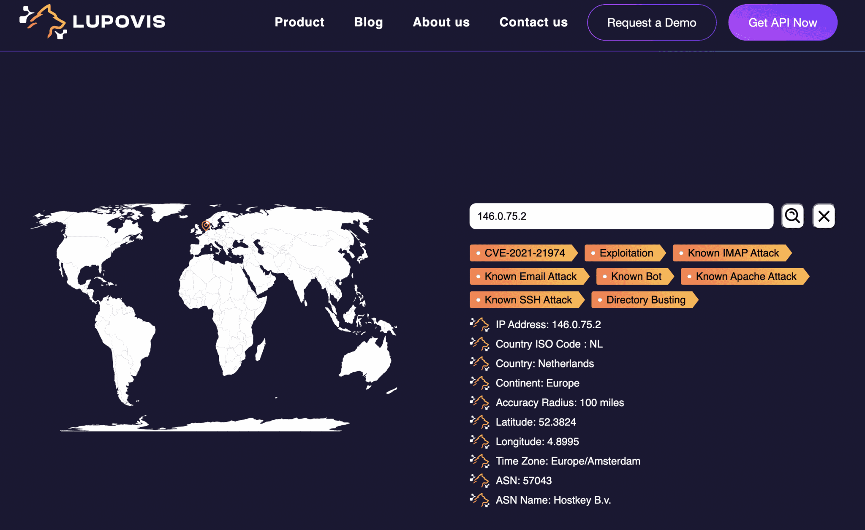The height and width of the screenshot is (530, 865).
Task: Select the Known IMAP Attack tag
Action: click(x=731, y=253)
